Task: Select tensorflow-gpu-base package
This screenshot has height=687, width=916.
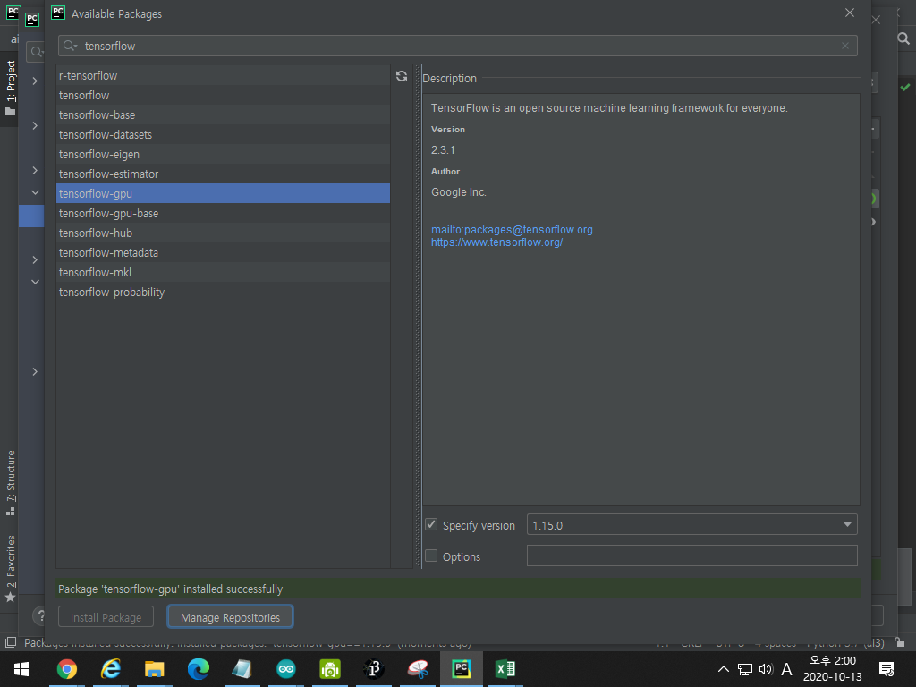Action: 223,213
